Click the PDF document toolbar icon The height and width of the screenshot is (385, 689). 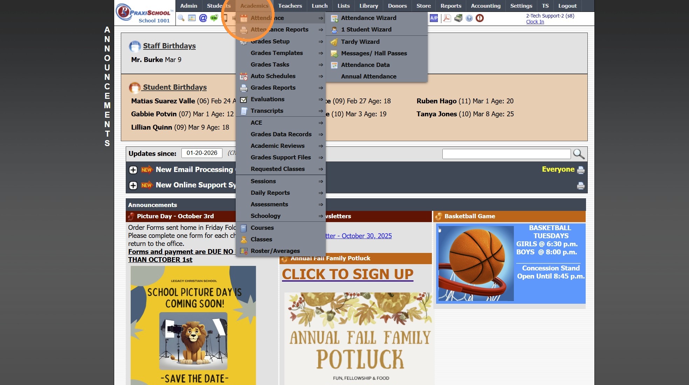(447, 18)
